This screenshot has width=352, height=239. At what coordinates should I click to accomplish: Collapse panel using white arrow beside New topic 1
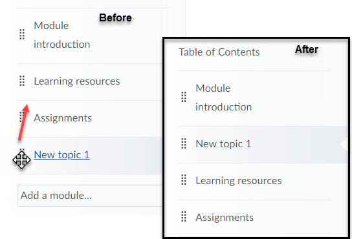[x=344, y=144]
